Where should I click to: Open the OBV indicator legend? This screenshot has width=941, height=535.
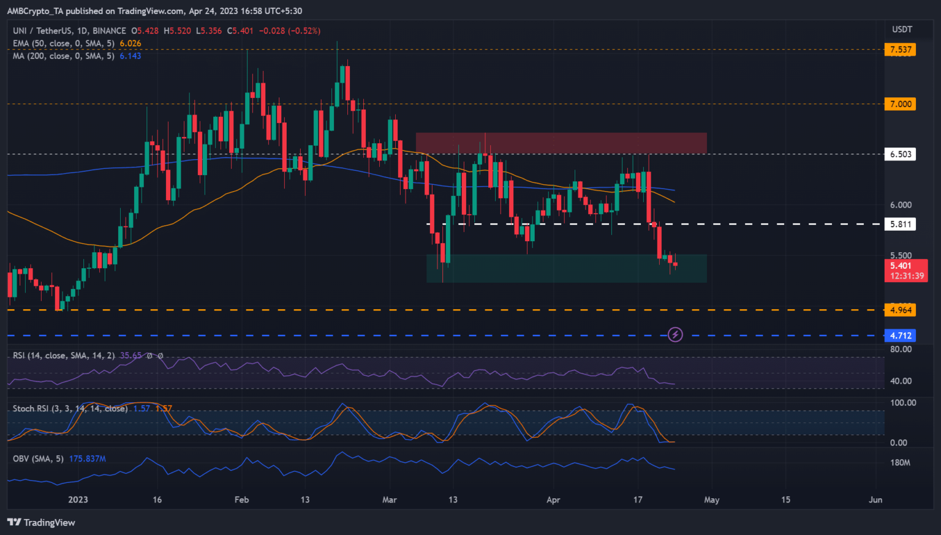38,458
